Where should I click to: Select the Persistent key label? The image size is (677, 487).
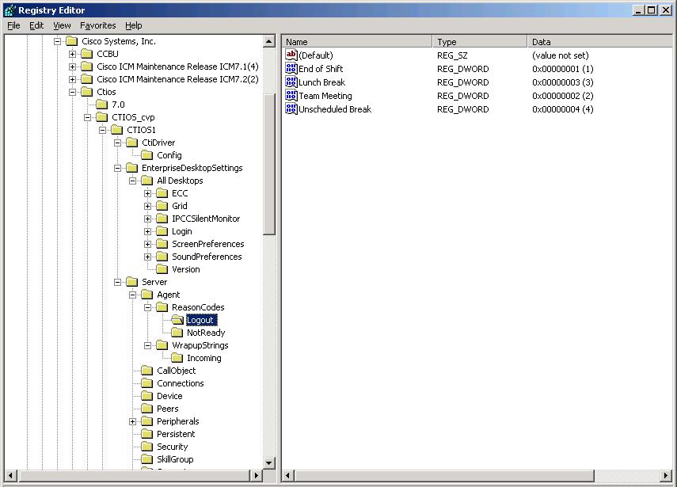tap(176, 434)
